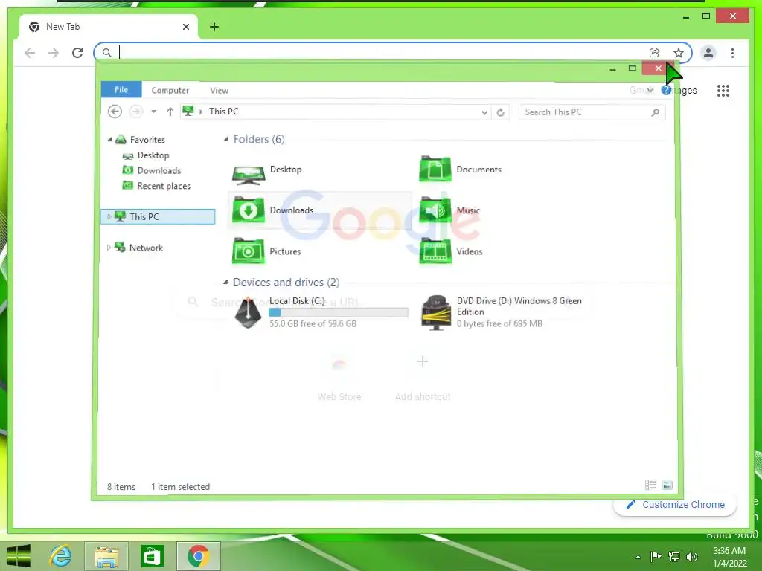762x571 pixels.
Task: Open the recent locations dropdown arrow
Action: (153, 112)
